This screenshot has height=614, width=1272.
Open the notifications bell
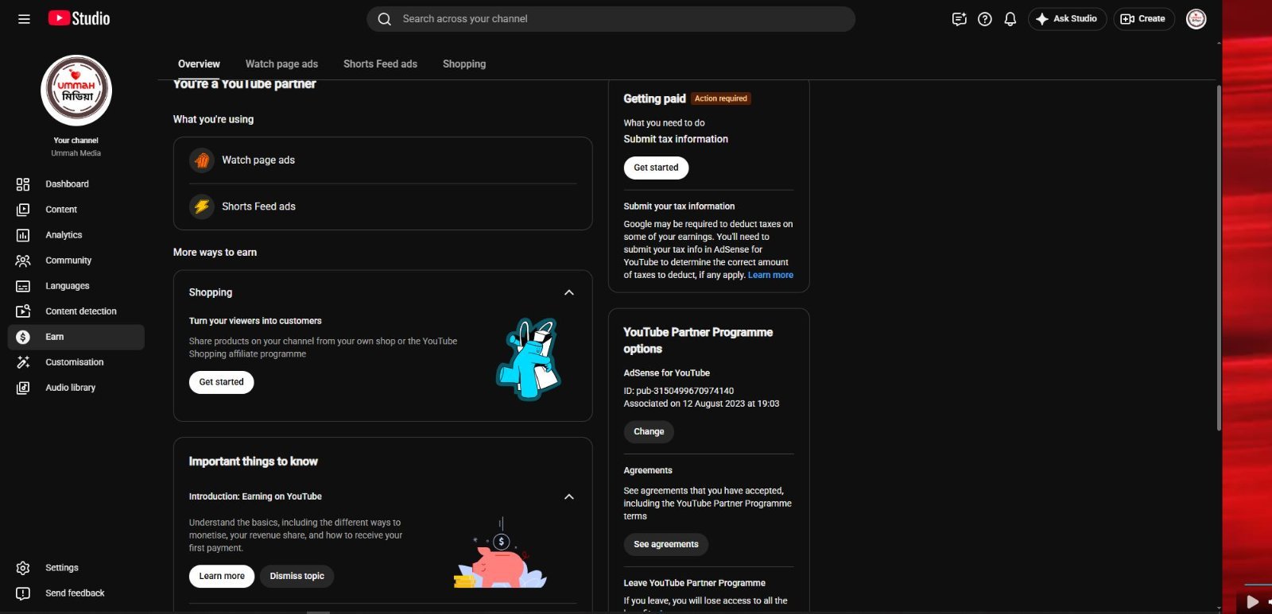coord(1010,19)
